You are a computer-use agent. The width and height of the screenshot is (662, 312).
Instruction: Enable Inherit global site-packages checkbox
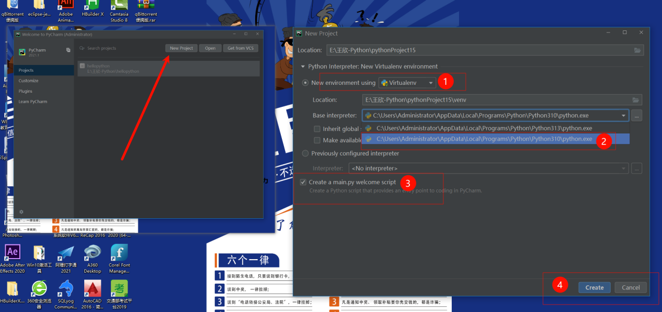pyautogui.click(x=317, y=129)
